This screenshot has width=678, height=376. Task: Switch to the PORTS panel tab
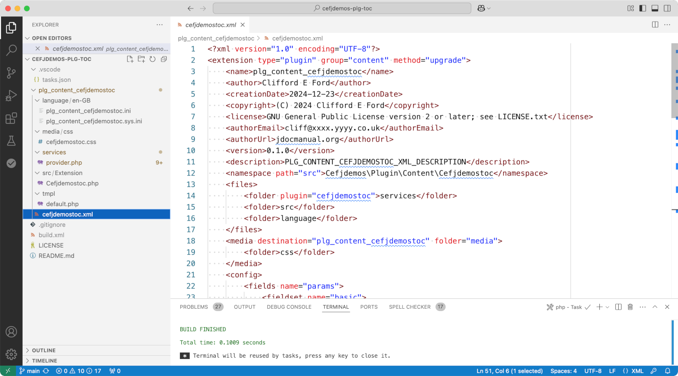(369, 307)
